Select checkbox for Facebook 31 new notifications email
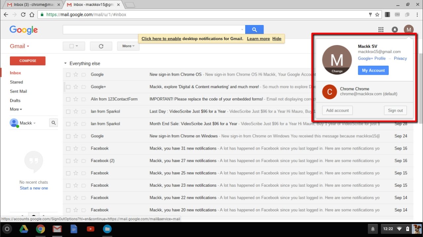Image resolution: width=423 pixels, height=237 pixels. tap(68, 148)
